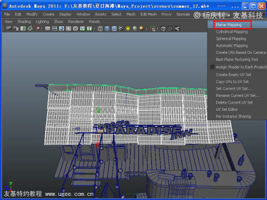Click the XYZ axis gizmo in viewport corner

9,186
